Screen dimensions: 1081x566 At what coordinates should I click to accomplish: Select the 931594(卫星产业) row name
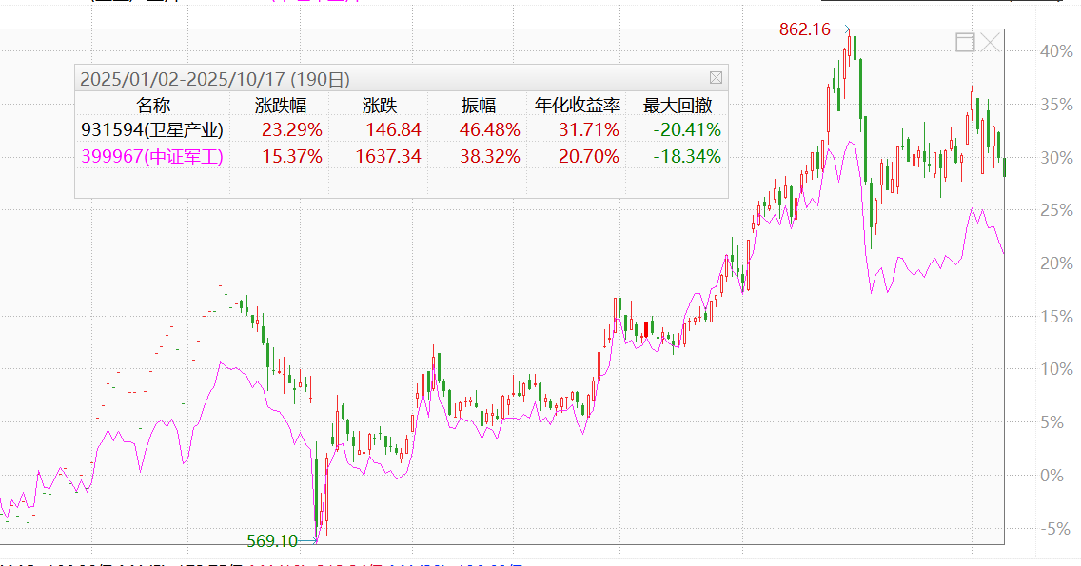pos(152,130)
